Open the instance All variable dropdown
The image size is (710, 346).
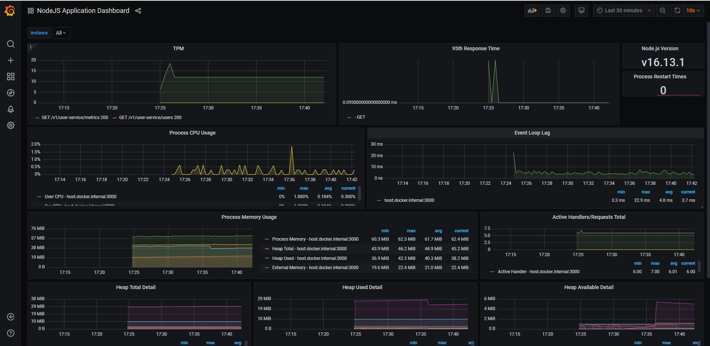pos(61,33)
